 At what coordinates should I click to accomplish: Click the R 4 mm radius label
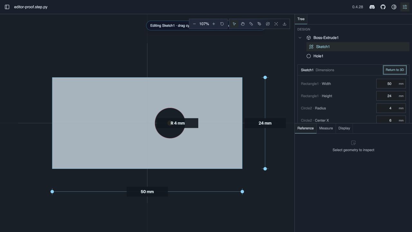coord(178,123)
